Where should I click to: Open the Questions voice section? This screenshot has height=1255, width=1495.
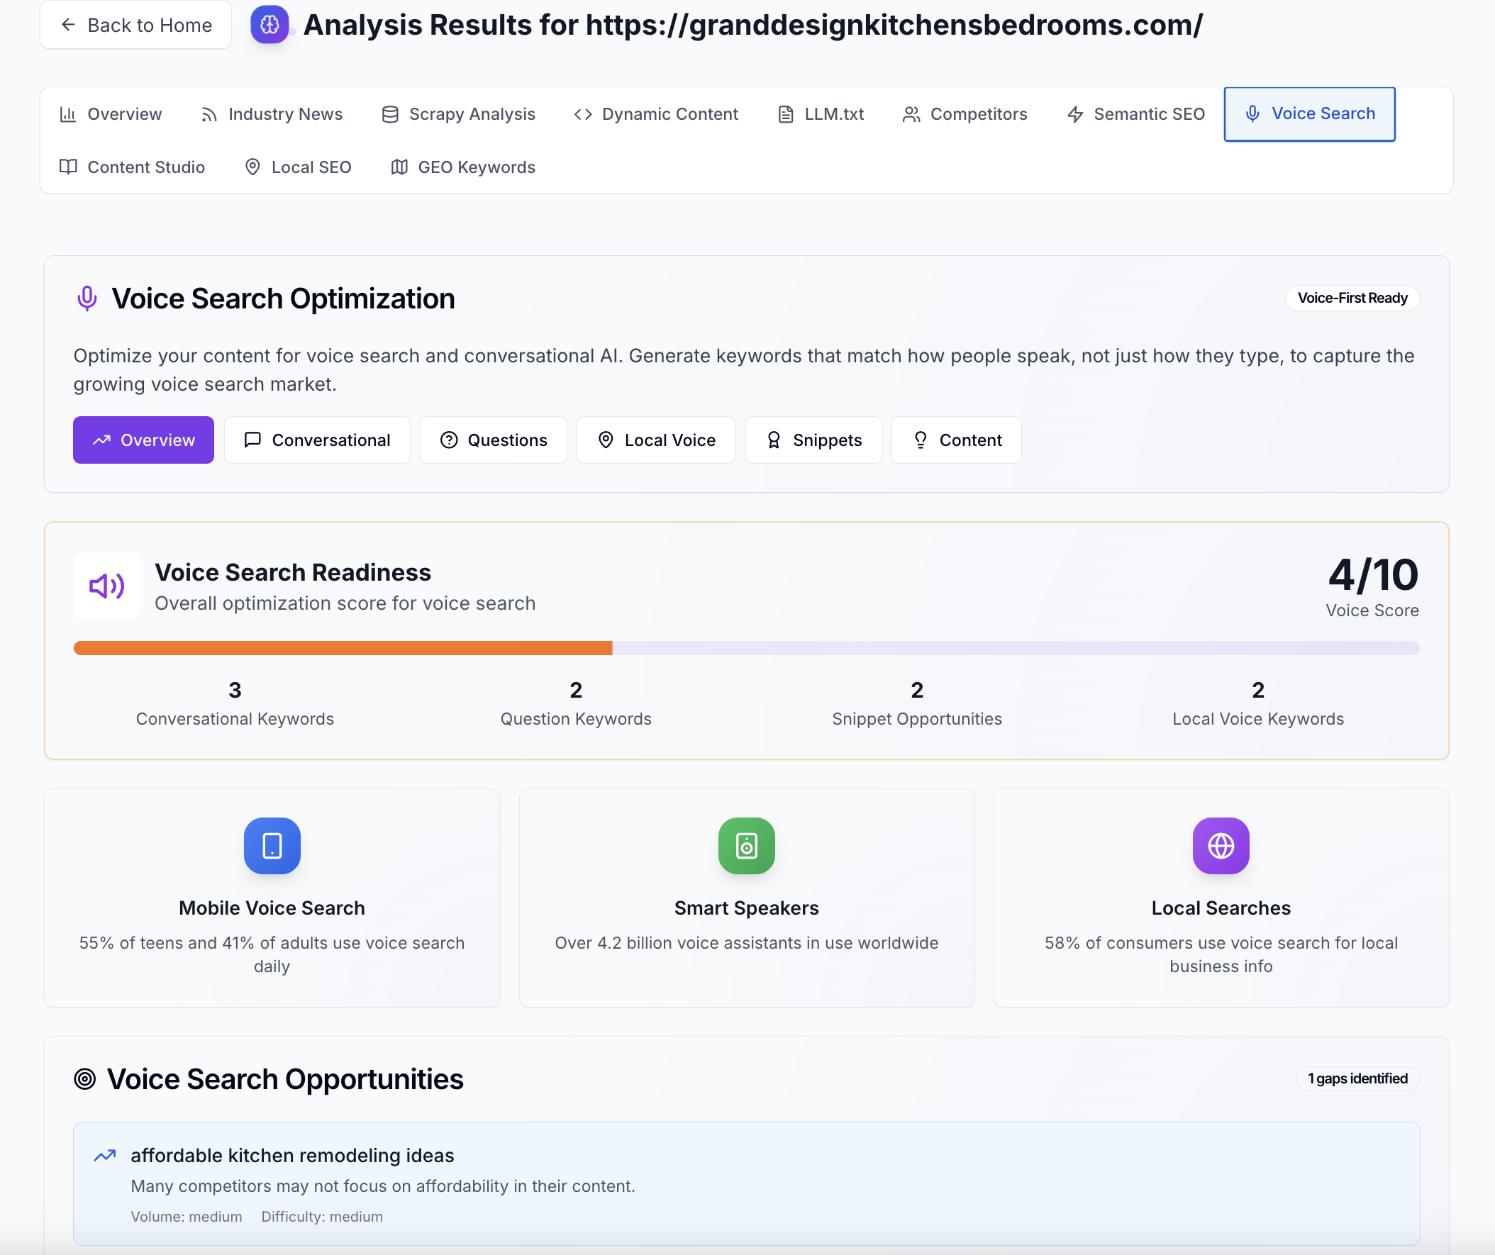(494, 440)
